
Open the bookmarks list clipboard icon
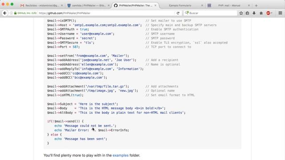(248, 13)
